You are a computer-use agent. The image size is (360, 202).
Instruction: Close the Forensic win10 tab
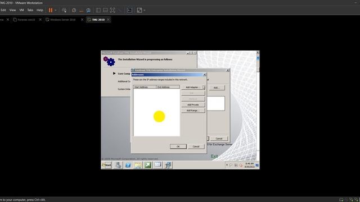click(x=40, y=20)
